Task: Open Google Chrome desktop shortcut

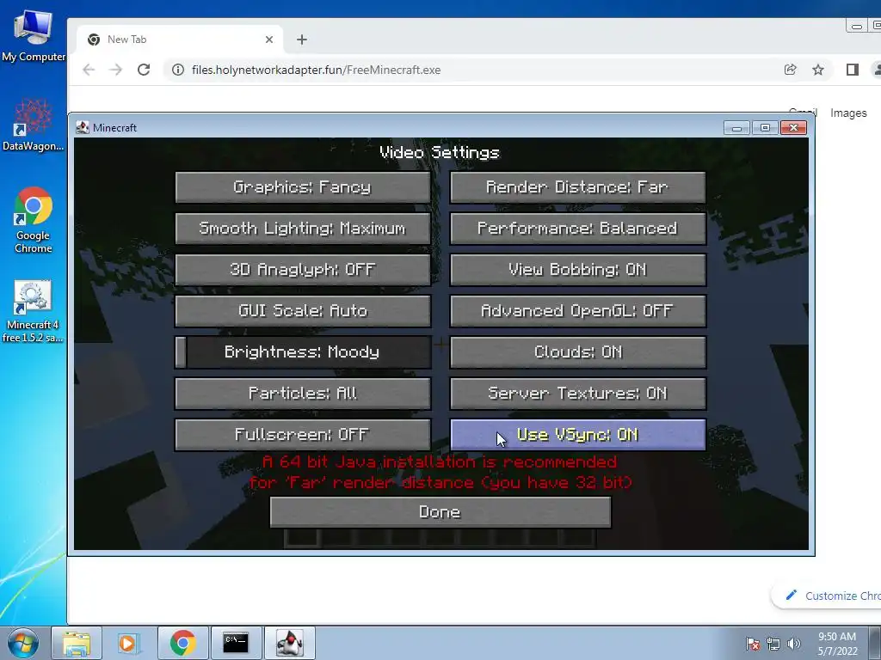Action: pos(34,219)
